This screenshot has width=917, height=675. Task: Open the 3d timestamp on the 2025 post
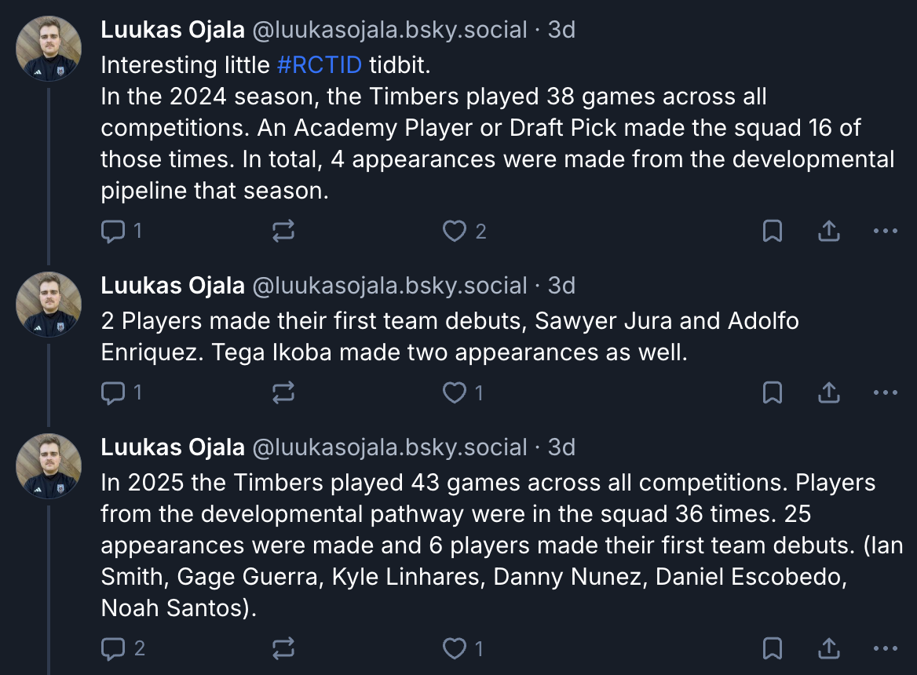pos(561,447)
